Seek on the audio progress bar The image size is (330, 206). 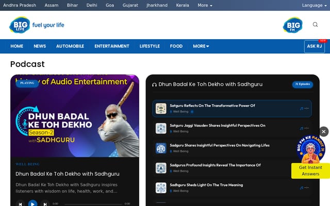93,204
